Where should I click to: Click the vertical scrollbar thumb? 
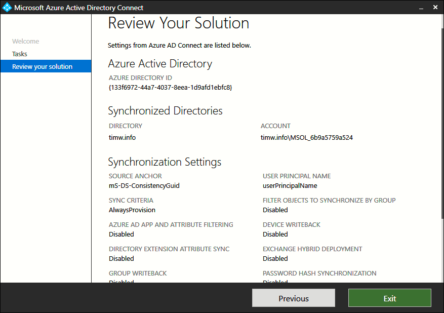[441, 116]
